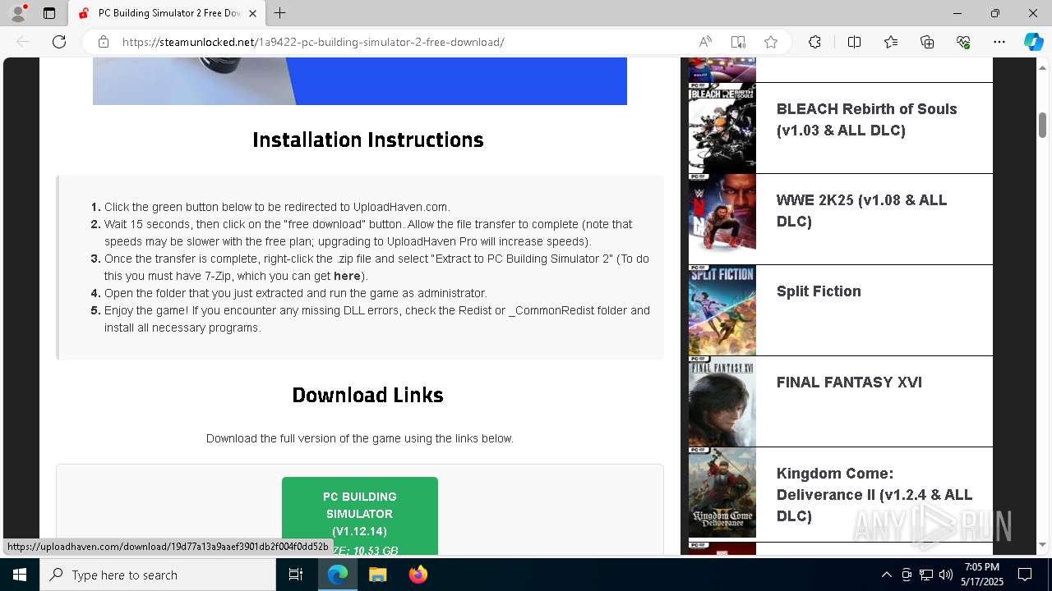Screen dimensions: 1052x591
Task: Click the taskbar search box
Action: click(158, 575)
